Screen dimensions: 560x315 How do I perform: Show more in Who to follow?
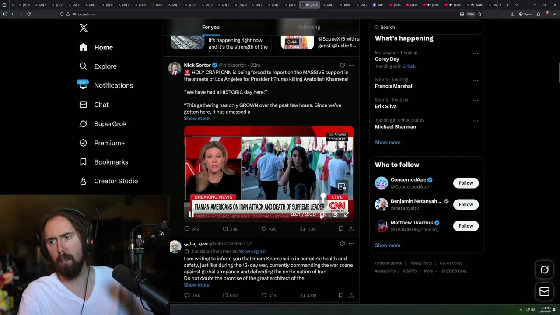387,245
